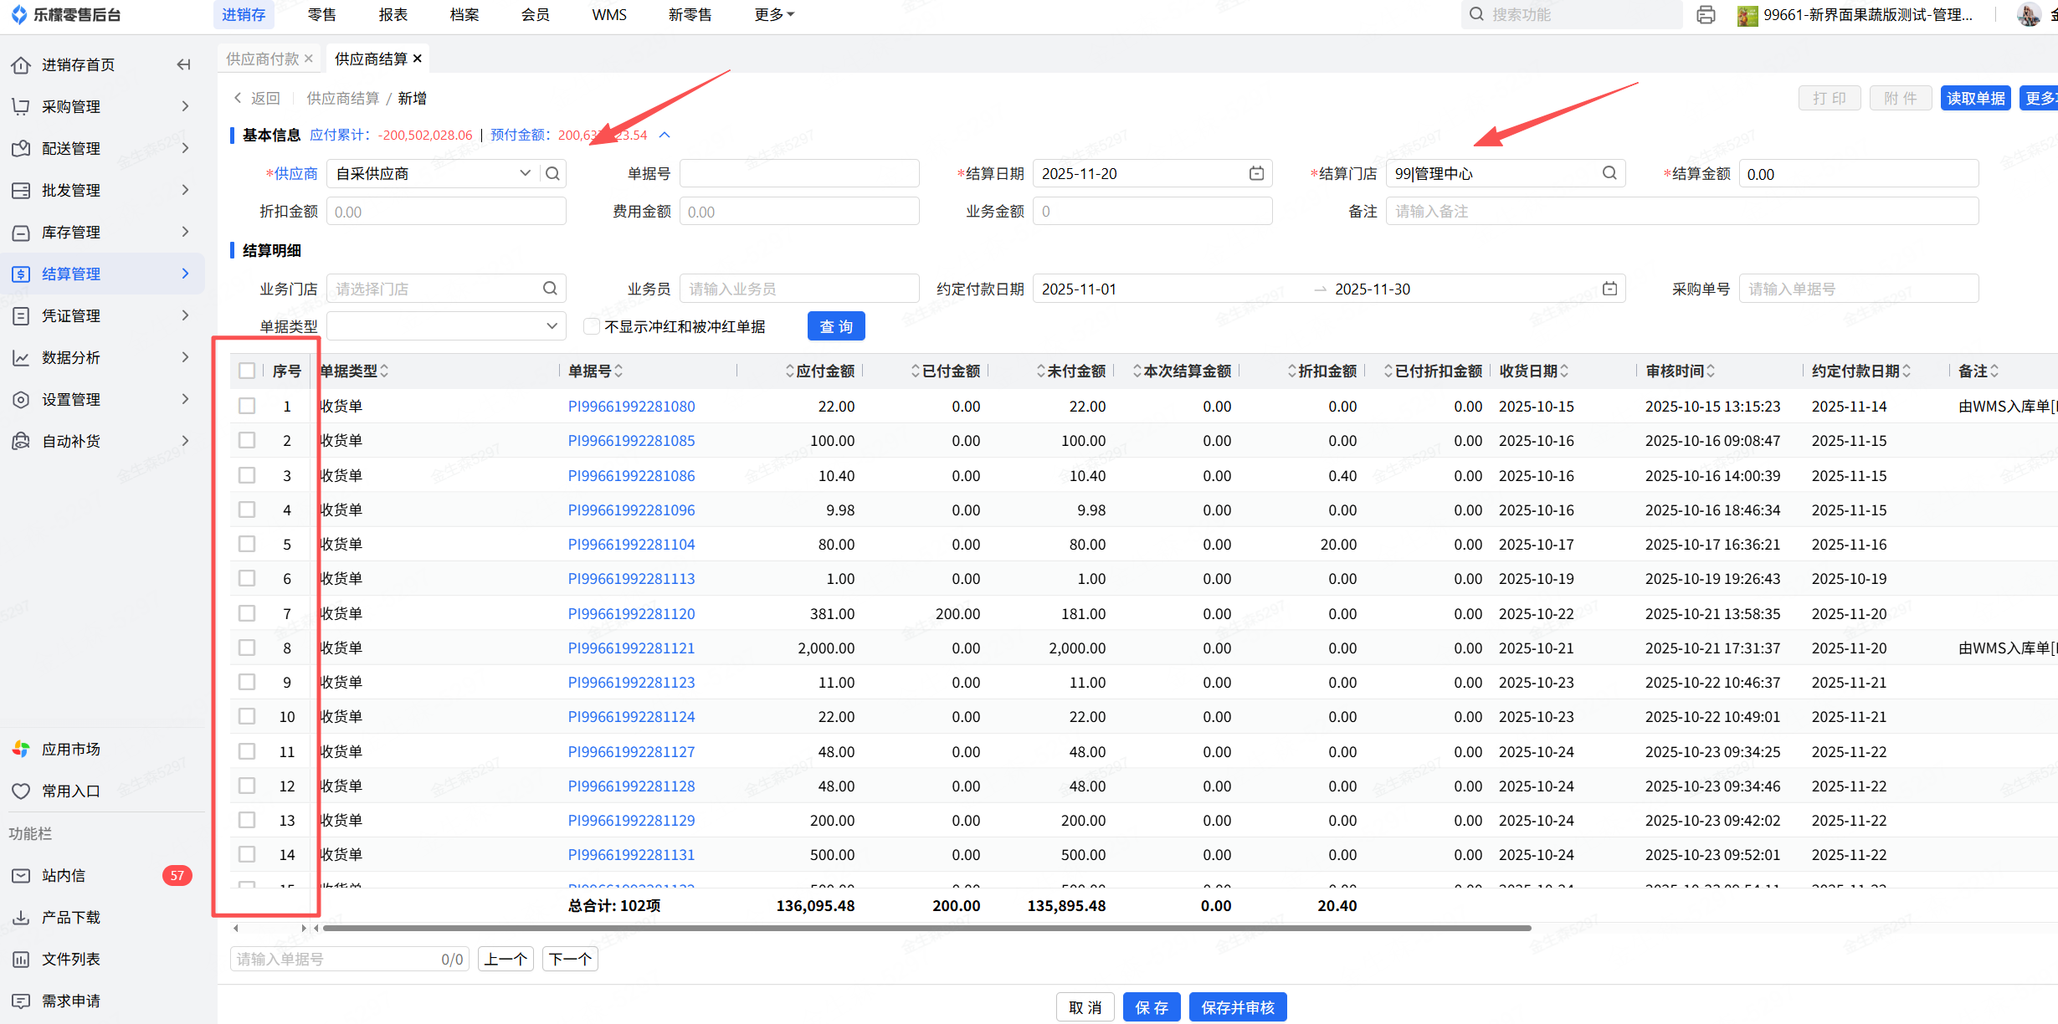
Task: Select checkbox for row 7
Action: tap(247, 613)
